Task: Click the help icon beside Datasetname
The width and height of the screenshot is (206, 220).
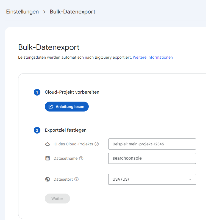Action: click(81, 158)
